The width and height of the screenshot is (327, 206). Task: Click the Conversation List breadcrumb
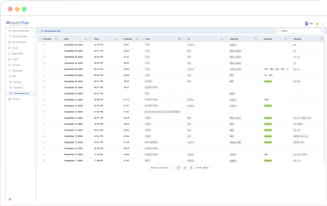point(52,31)
